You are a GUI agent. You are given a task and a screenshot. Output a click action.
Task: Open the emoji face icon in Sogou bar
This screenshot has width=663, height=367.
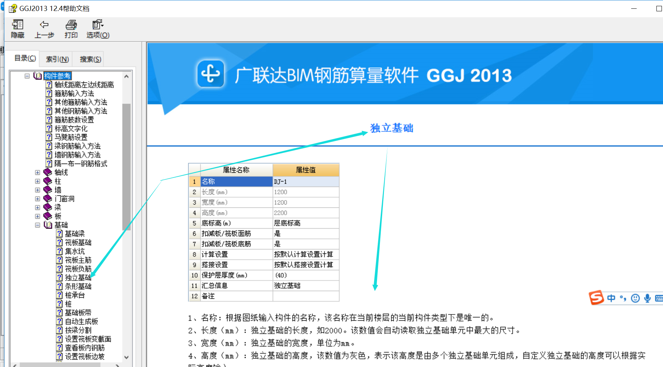click(x=636, y=298)
